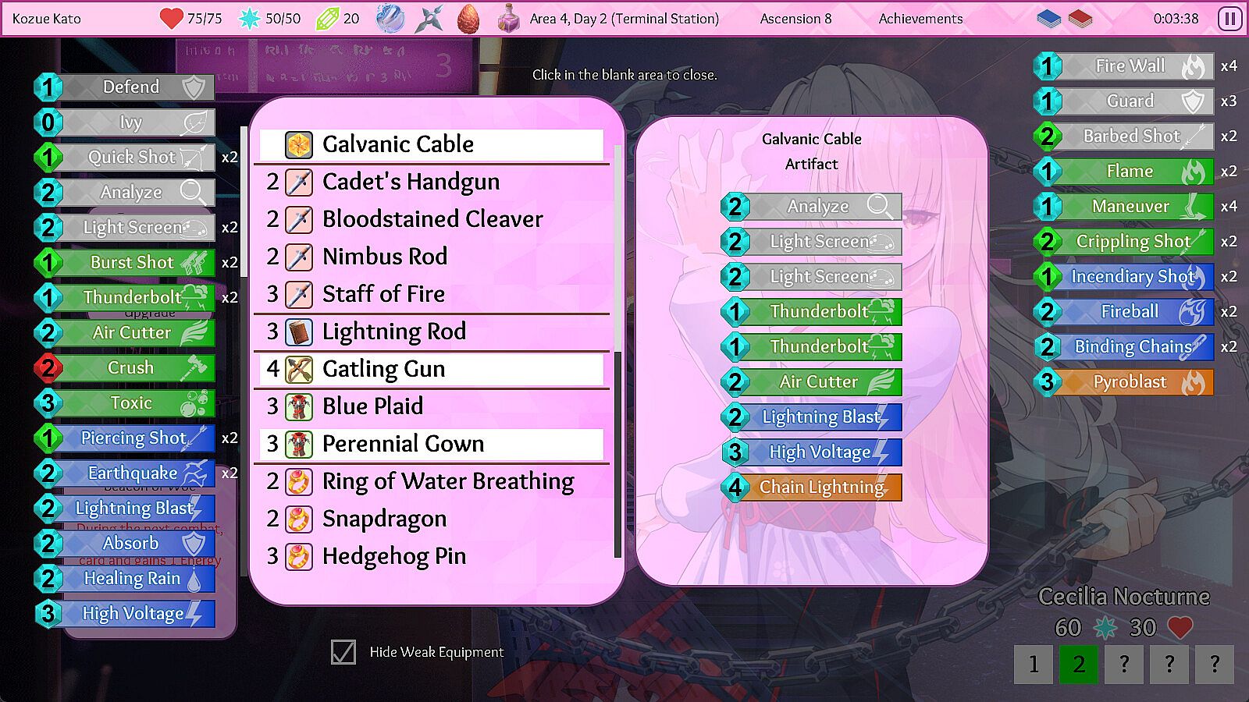Click Chain Lightning card in artifact panel
The width and height of the screenshot is (1249, 702).
click(x=812, y=487)
